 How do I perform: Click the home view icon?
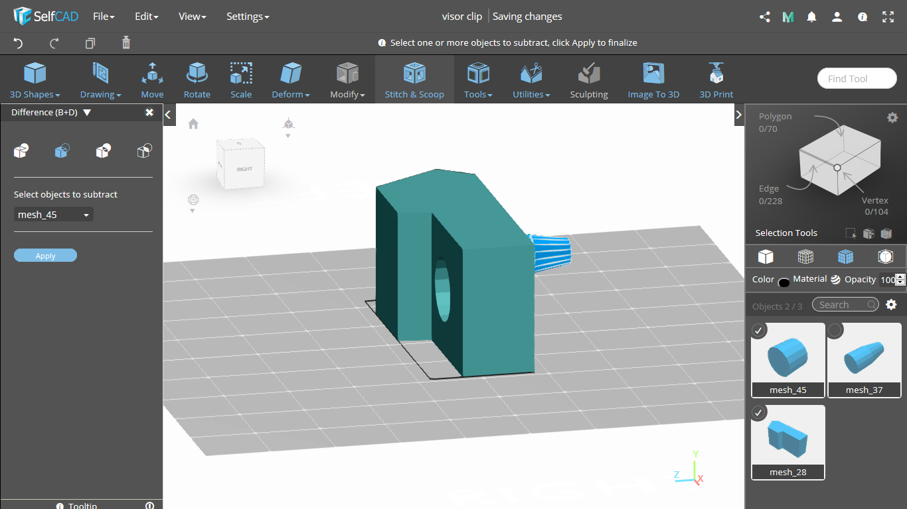[x=193, y=124]
